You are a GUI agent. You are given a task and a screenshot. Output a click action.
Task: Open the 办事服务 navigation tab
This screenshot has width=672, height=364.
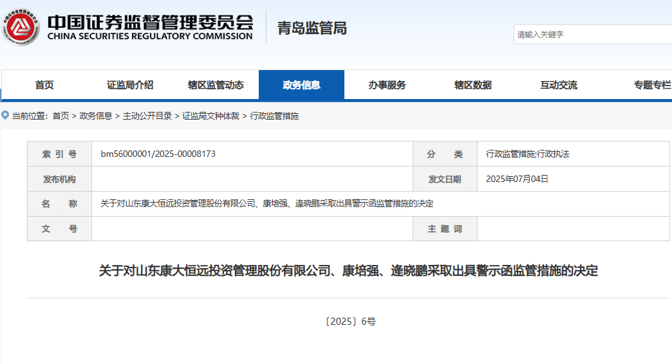coord(387,85)
